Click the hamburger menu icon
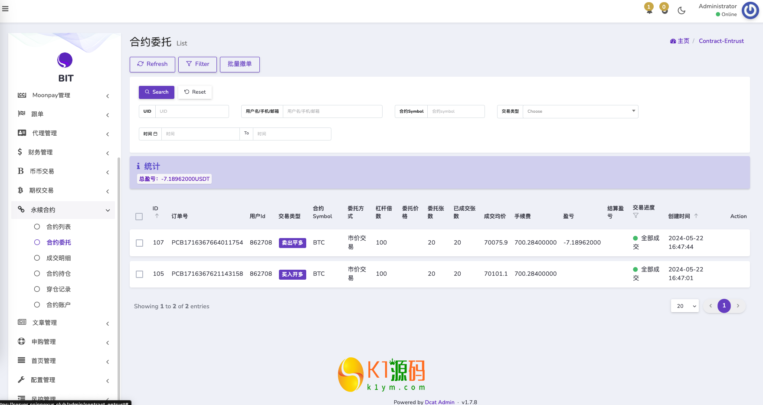 click(x=5, y=9)
